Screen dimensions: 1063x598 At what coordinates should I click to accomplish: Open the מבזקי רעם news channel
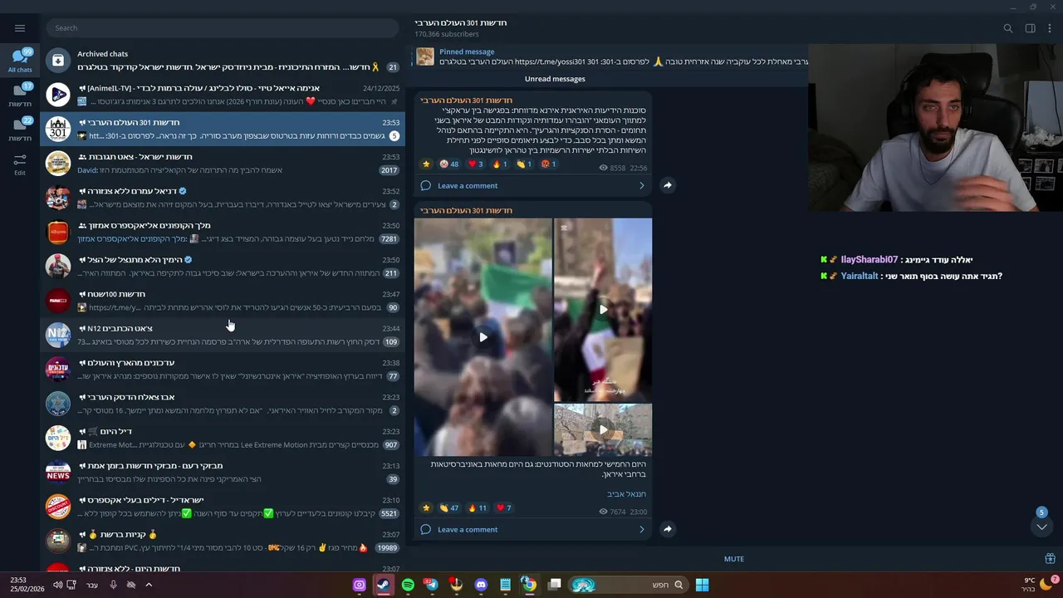(223, 473)
